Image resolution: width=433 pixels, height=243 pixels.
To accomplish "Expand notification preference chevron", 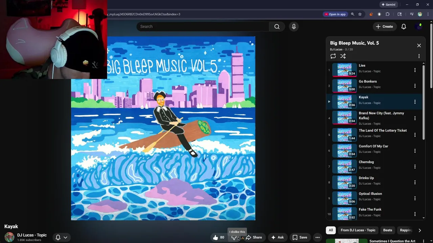I will point(66,237).
